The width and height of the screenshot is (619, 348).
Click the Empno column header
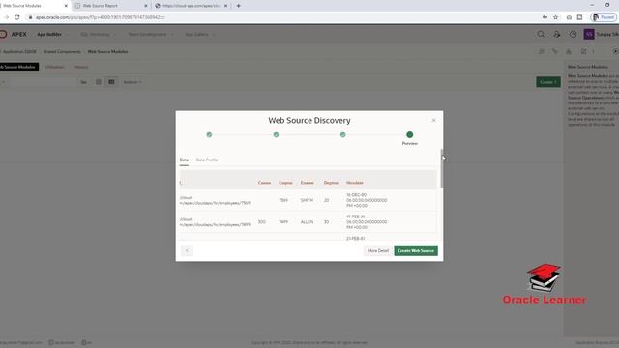tap(285, 183)
